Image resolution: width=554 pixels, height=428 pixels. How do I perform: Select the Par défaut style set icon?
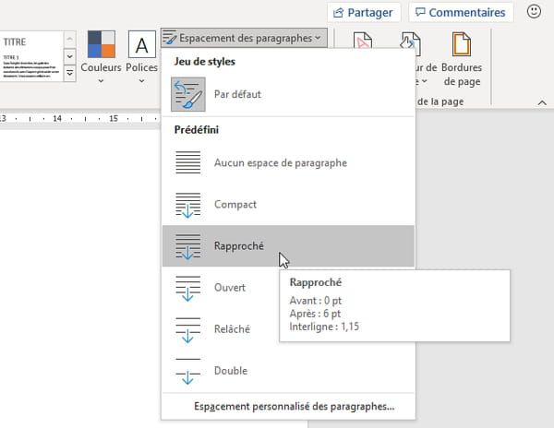click(188, 94)
